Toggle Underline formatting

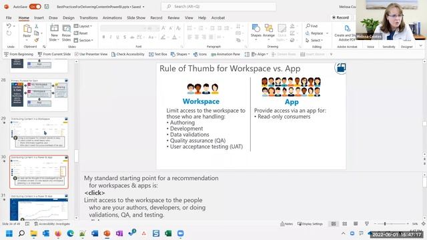[x=117, y=37]
